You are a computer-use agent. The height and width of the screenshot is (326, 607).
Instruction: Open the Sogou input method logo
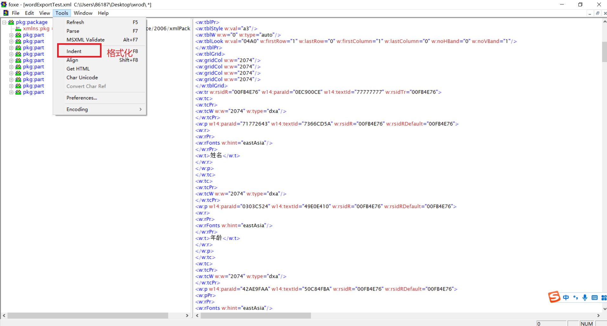(x=554, y=297)
